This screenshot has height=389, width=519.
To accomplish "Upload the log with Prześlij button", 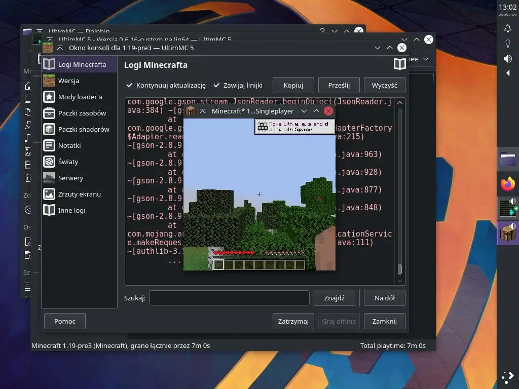I will 339,85.
